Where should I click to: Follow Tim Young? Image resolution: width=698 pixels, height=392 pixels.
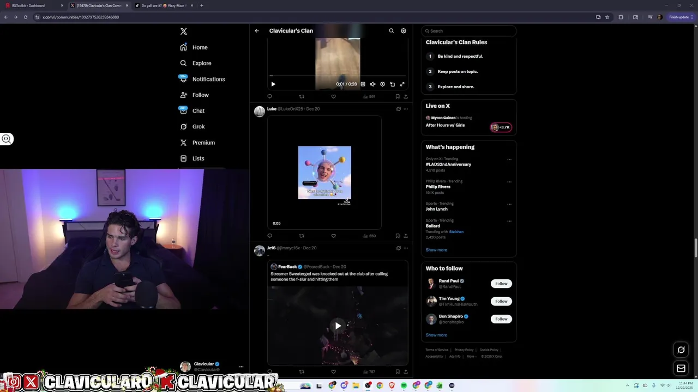(501, 301)
